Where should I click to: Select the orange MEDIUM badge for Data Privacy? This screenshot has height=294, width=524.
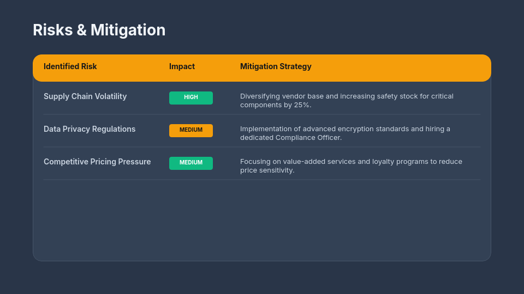tap(191, 130)
